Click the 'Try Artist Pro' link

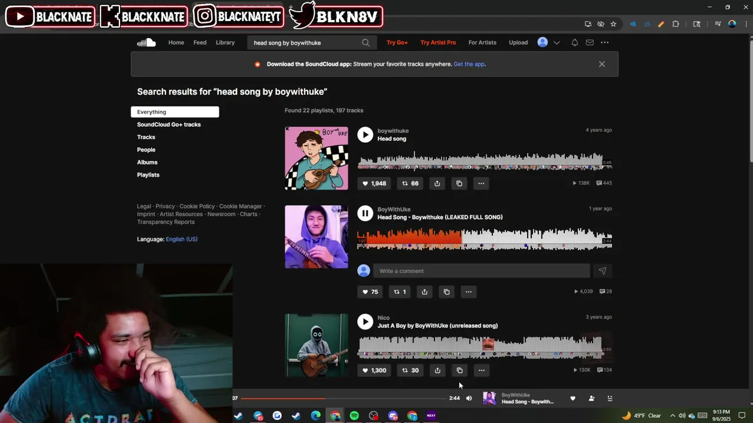438,42
